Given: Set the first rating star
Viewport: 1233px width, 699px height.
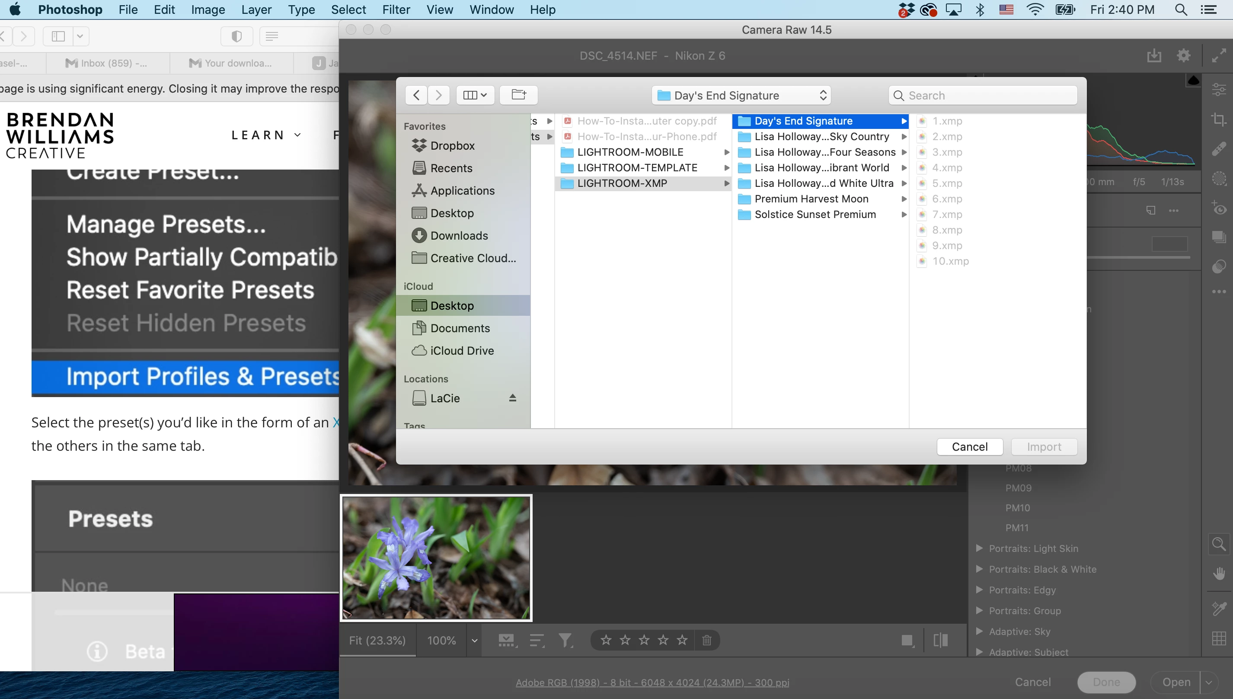Looking at the screenshot, I should [606, 640].
